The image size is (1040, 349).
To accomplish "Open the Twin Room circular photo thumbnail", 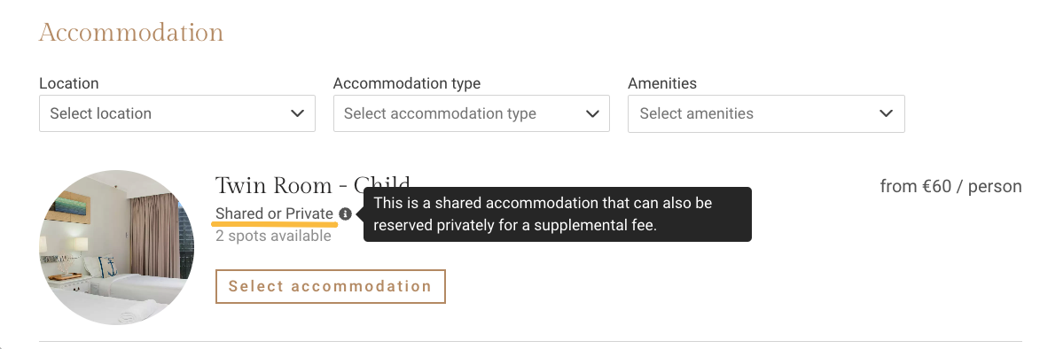I will pos(117,247).
